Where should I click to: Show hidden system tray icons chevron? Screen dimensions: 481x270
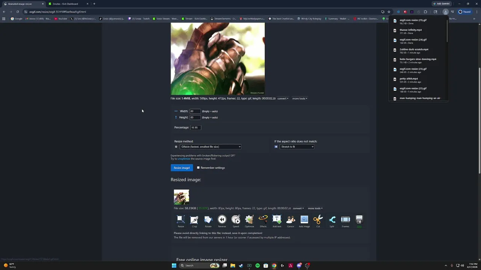click(446, 265)
